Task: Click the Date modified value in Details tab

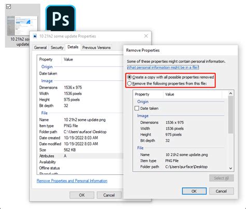Action: click(x=81, y=144)
